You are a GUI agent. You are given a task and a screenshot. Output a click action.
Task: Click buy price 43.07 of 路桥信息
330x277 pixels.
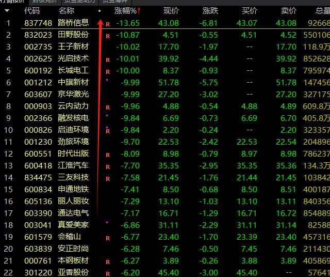[247, 23]
